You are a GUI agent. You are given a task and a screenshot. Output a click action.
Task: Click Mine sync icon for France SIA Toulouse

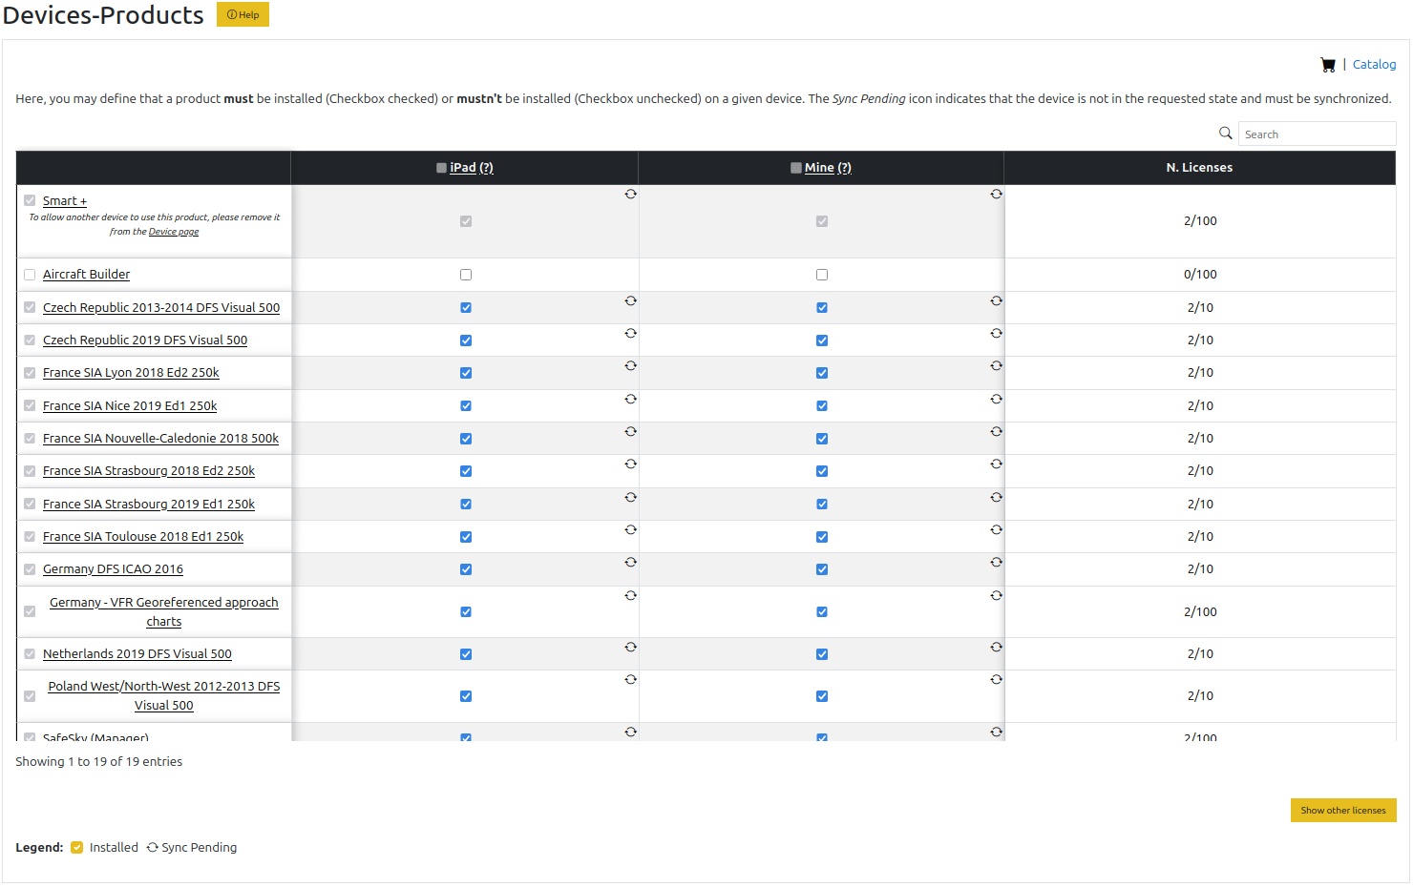point(997,529)
